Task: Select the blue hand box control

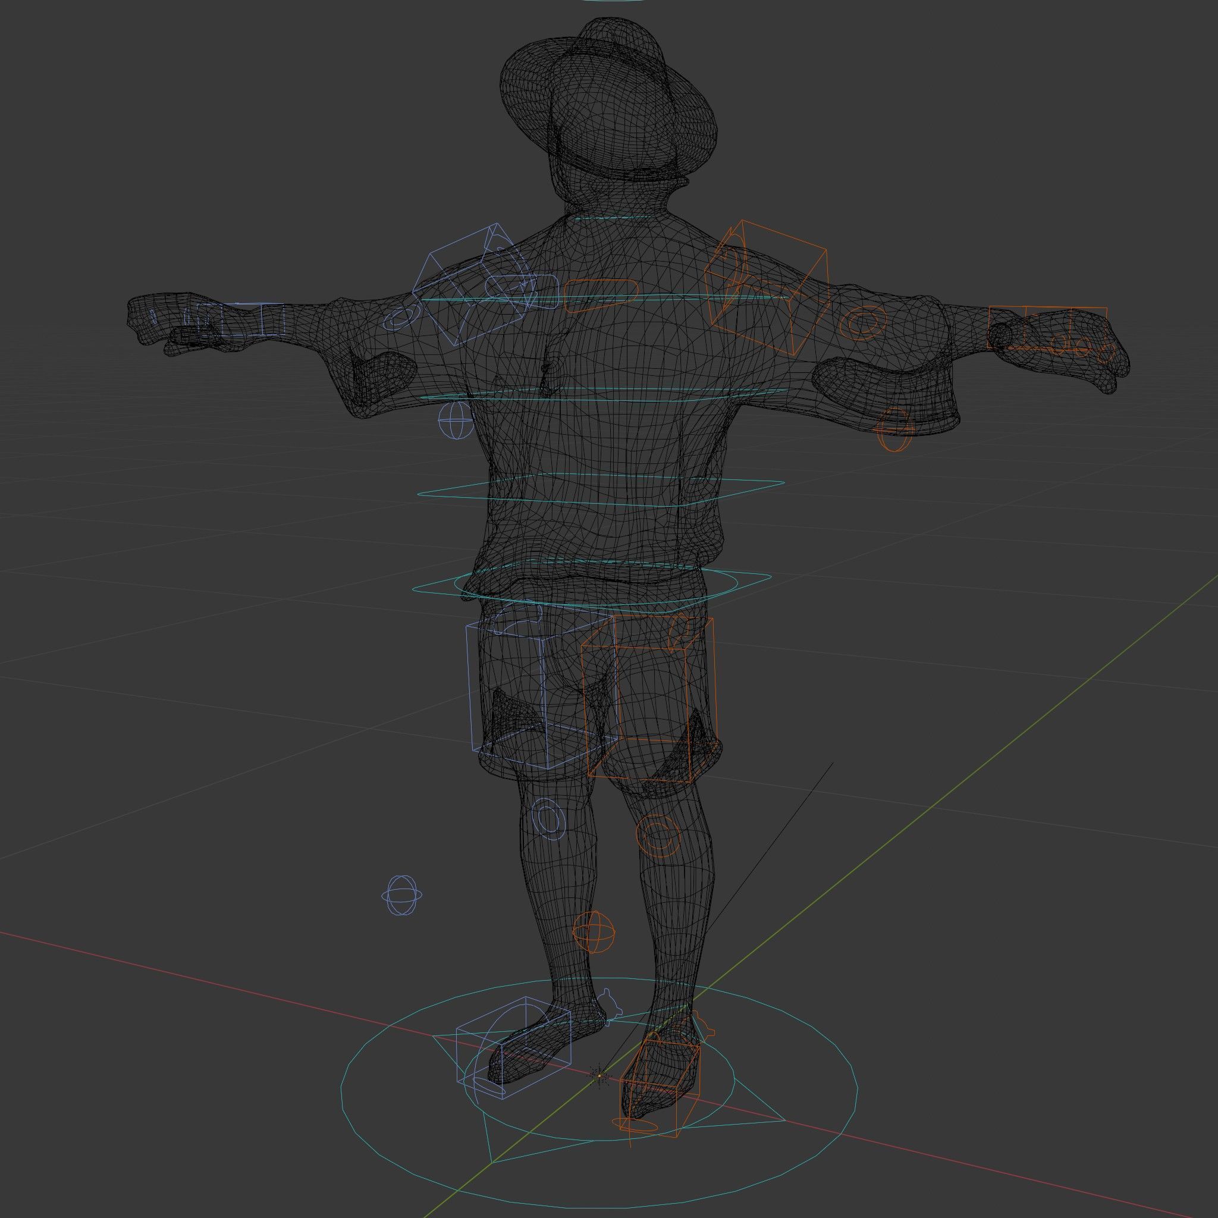Action: coord(241,319)
